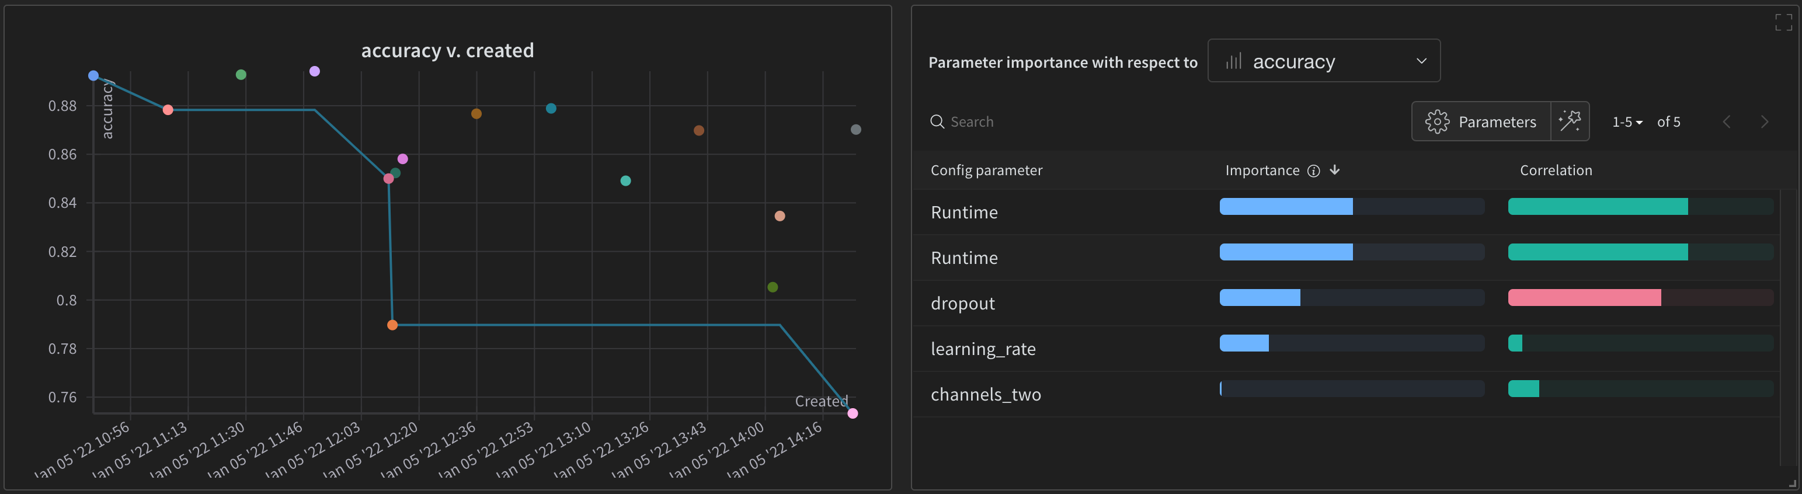The width and height of the screenshot is (1802, 494).
Task: Select the learning_rate config parameter row
Action: tap(983, 348)
